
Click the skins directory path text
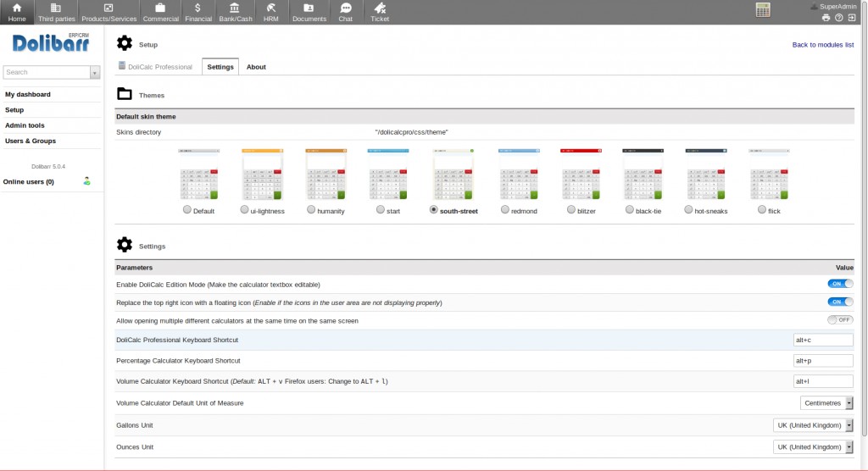pyautogui.click(x=411, y=132)
